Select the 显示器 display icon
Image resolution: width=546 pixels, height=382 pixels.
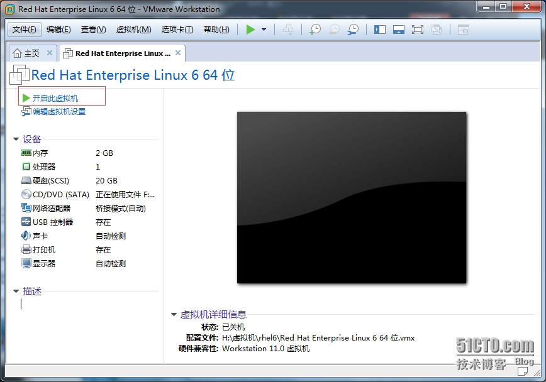[x=26, y=263]
